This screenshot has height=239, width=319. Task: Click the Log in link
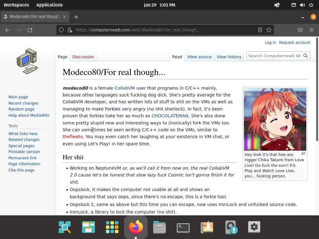[x=270, y=42]
